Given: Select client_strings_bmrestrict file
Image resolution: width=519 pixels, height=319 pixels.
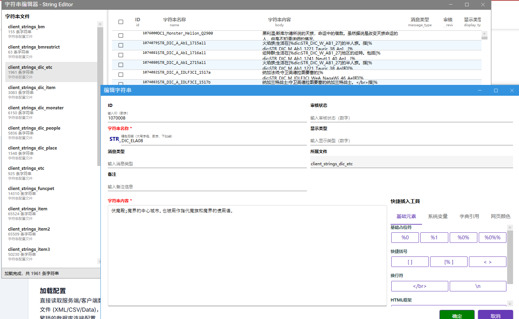Looking at the screenshot, I should [51, 52].
